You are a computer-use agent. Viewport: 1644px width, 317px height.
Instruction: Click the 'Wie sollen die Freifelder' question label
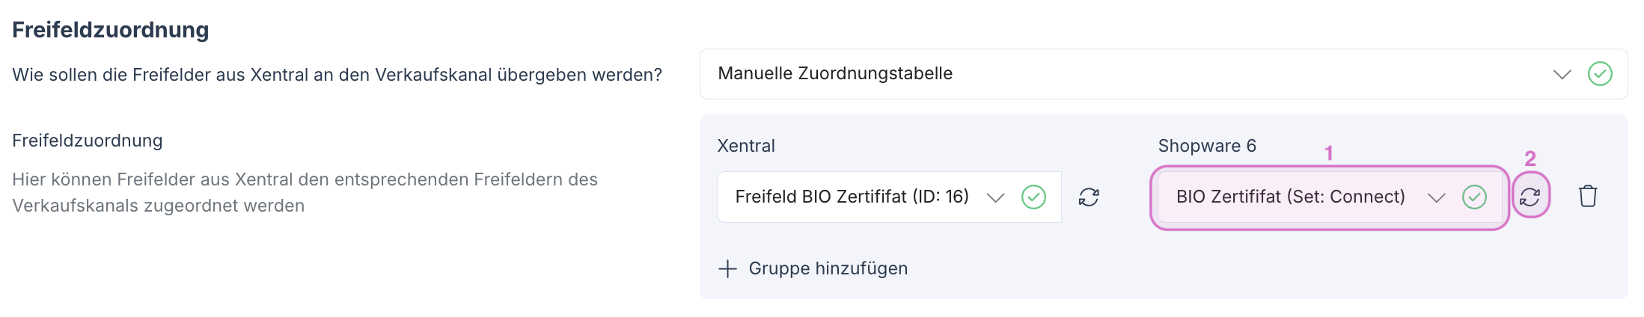point(337,75)
